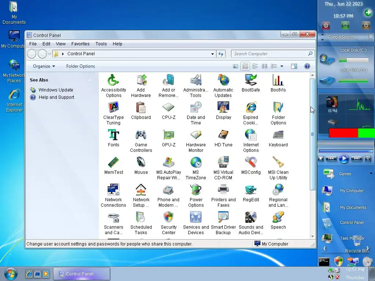
Task: Open Fonts folder icon
Action: click(114, 138)
